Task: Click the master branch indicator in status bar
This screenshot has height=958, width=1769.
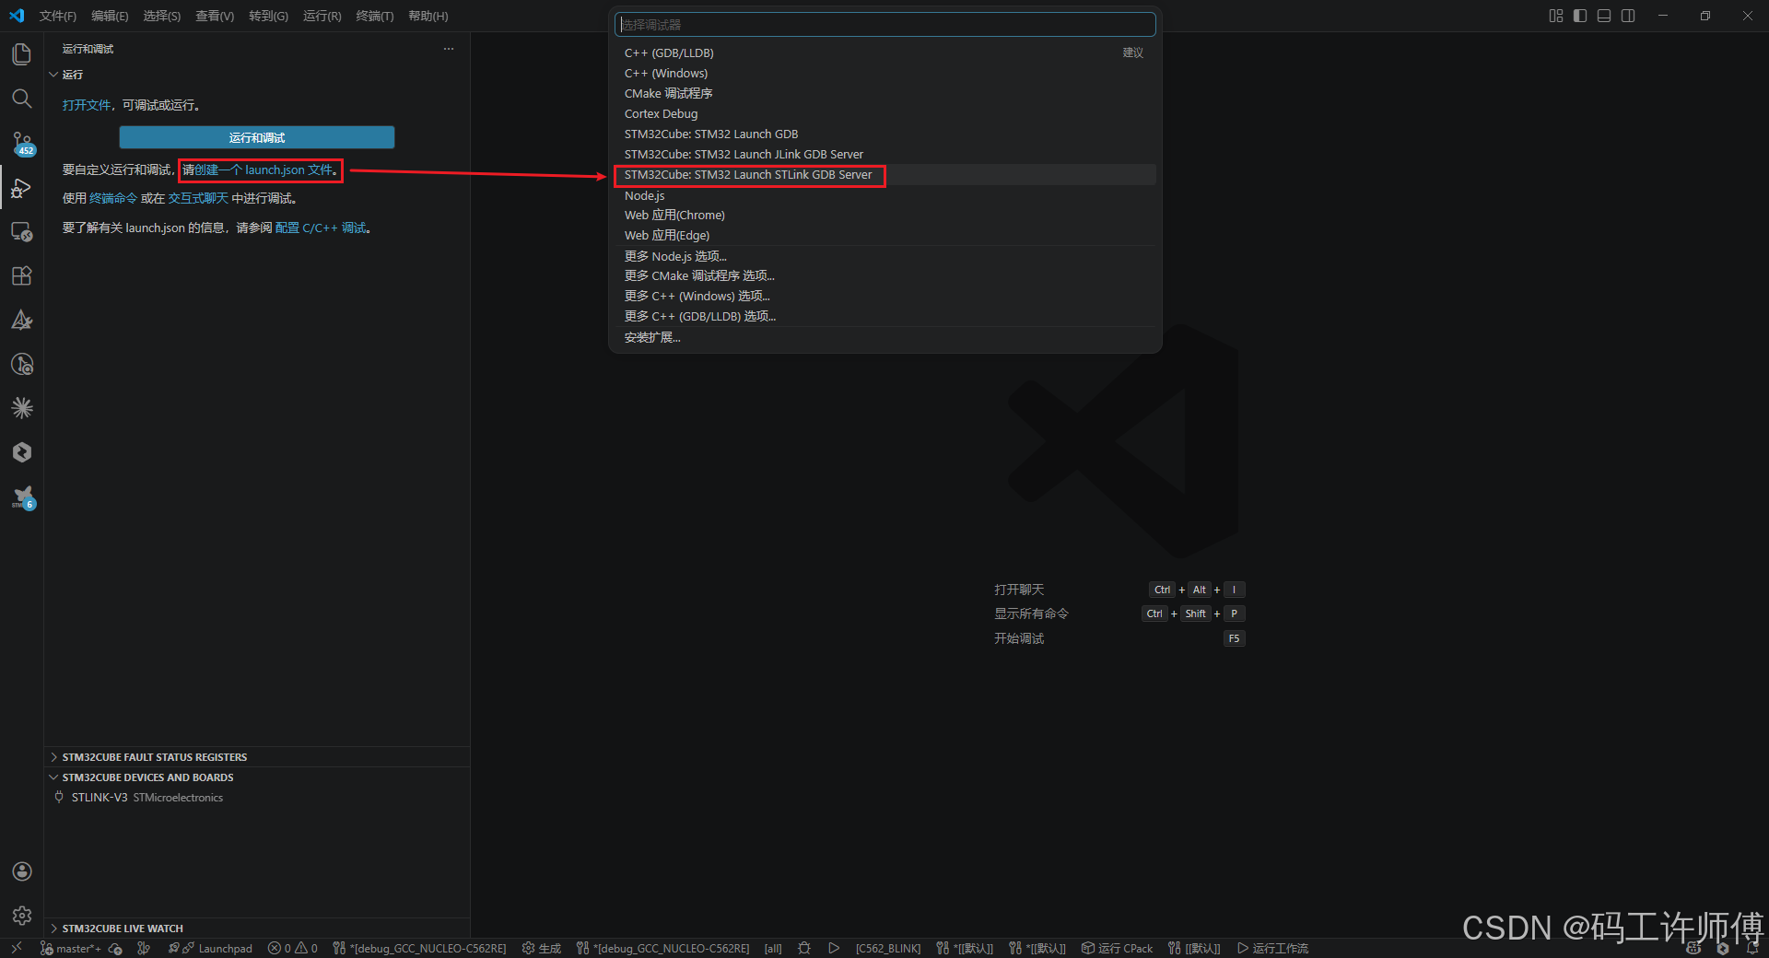Action: point(71,948)
